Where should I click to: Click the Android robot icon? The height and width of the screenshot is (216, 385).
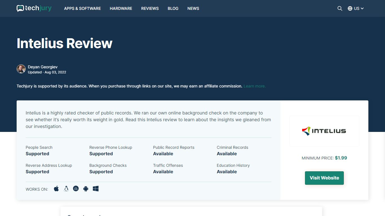[86, 189]
